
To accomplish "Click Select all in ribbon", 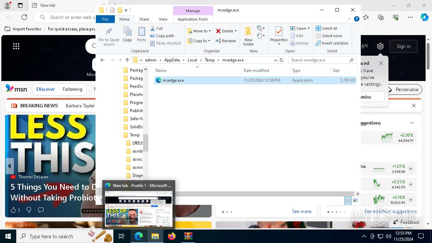I will coord(326,28).
